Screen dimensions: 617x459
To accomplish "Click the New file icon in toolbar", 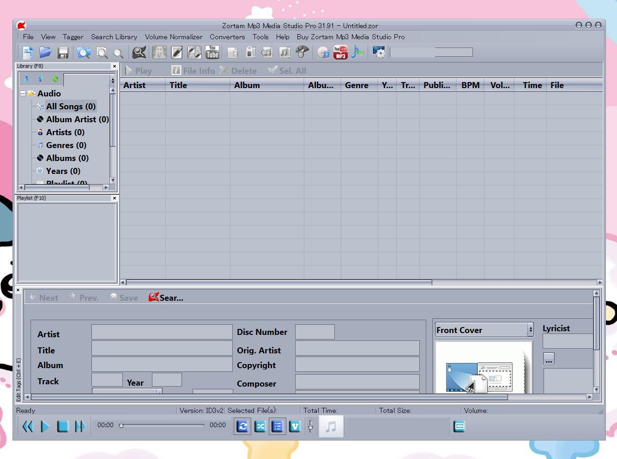I will (x=28, y=53).
